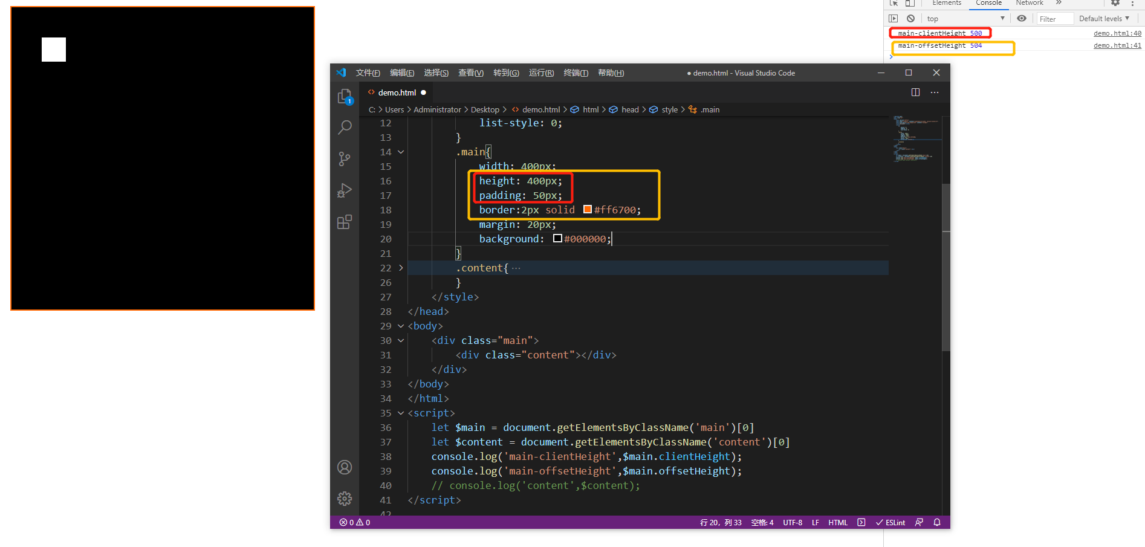Open the feedback icon in status bar
Image resolution: width=1145 pixels, height=547 pixels.
[919, 522]
